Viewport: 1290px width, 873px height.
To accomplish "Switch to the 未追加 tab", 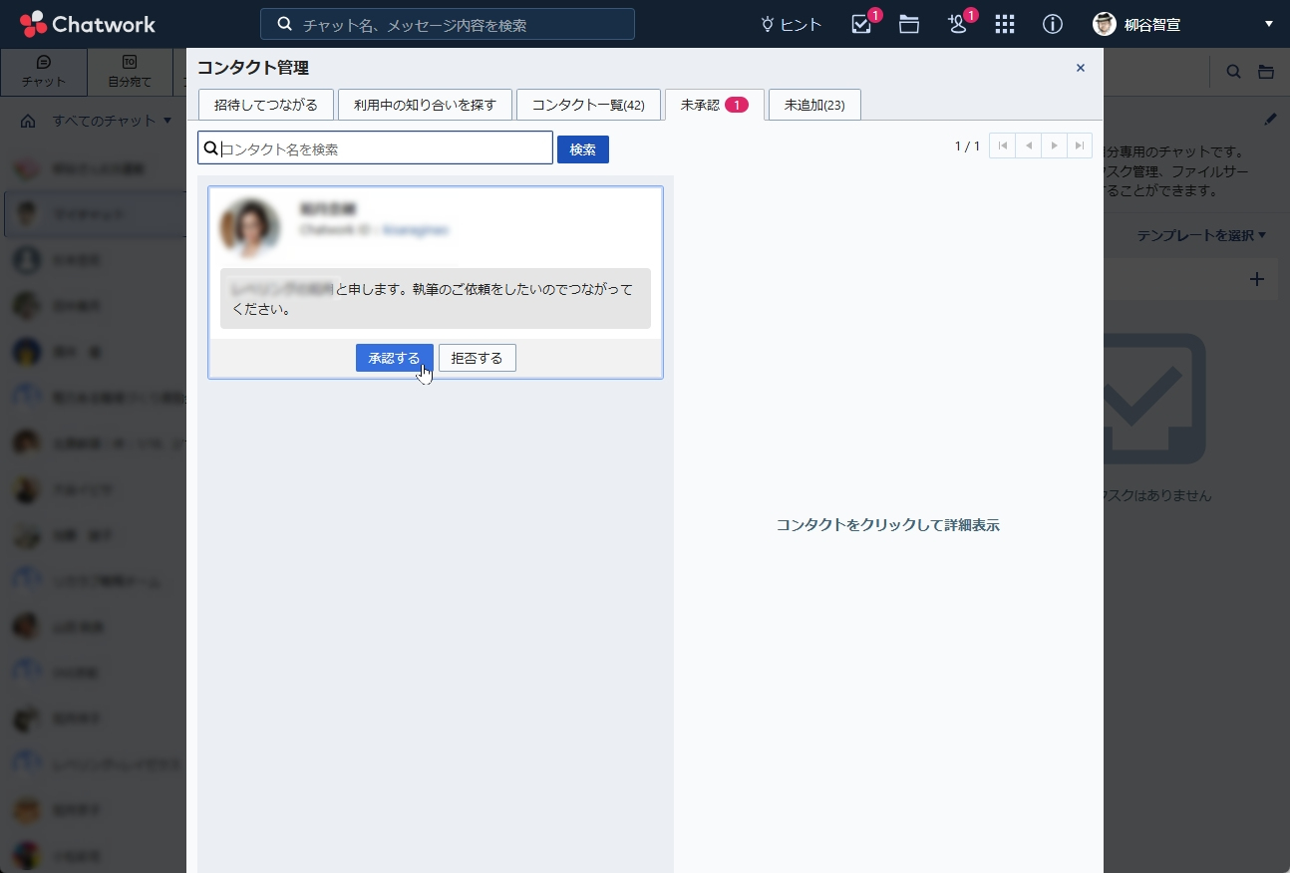I will click(814, 105).
